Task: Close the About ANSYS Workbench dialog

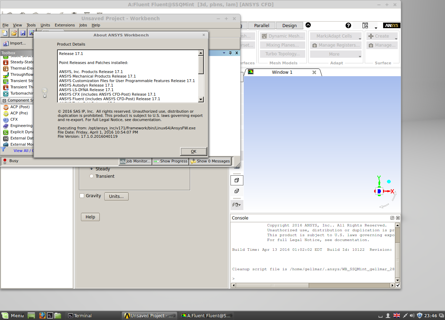Action: pyautogui.click(x=204, y=35)
